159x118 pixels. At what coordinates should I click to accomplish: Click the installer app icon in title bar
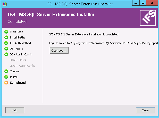tap(4, 4)
